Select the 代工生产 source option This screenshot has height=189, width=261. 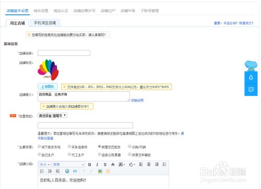pos(69,154)
